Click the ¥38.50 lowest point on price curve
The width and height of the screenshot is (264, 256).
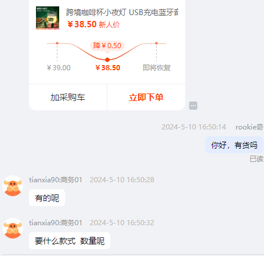(107, 60)
